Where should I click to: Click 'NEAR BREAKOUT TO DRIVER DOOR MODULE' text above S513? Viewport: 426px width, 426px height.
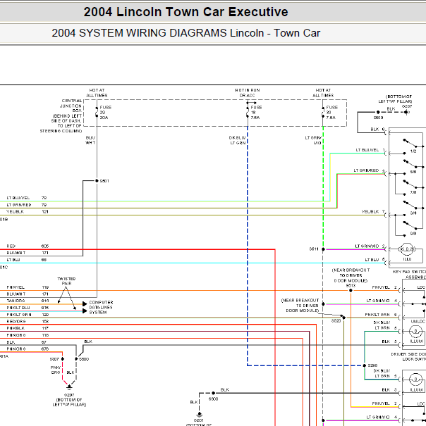coord(351,275)
